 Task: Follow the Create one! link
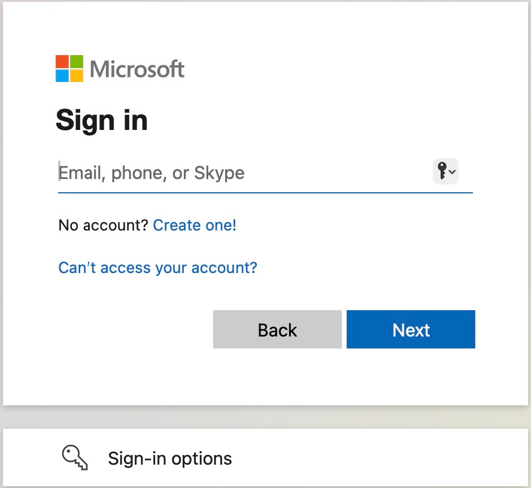(195, 225)
